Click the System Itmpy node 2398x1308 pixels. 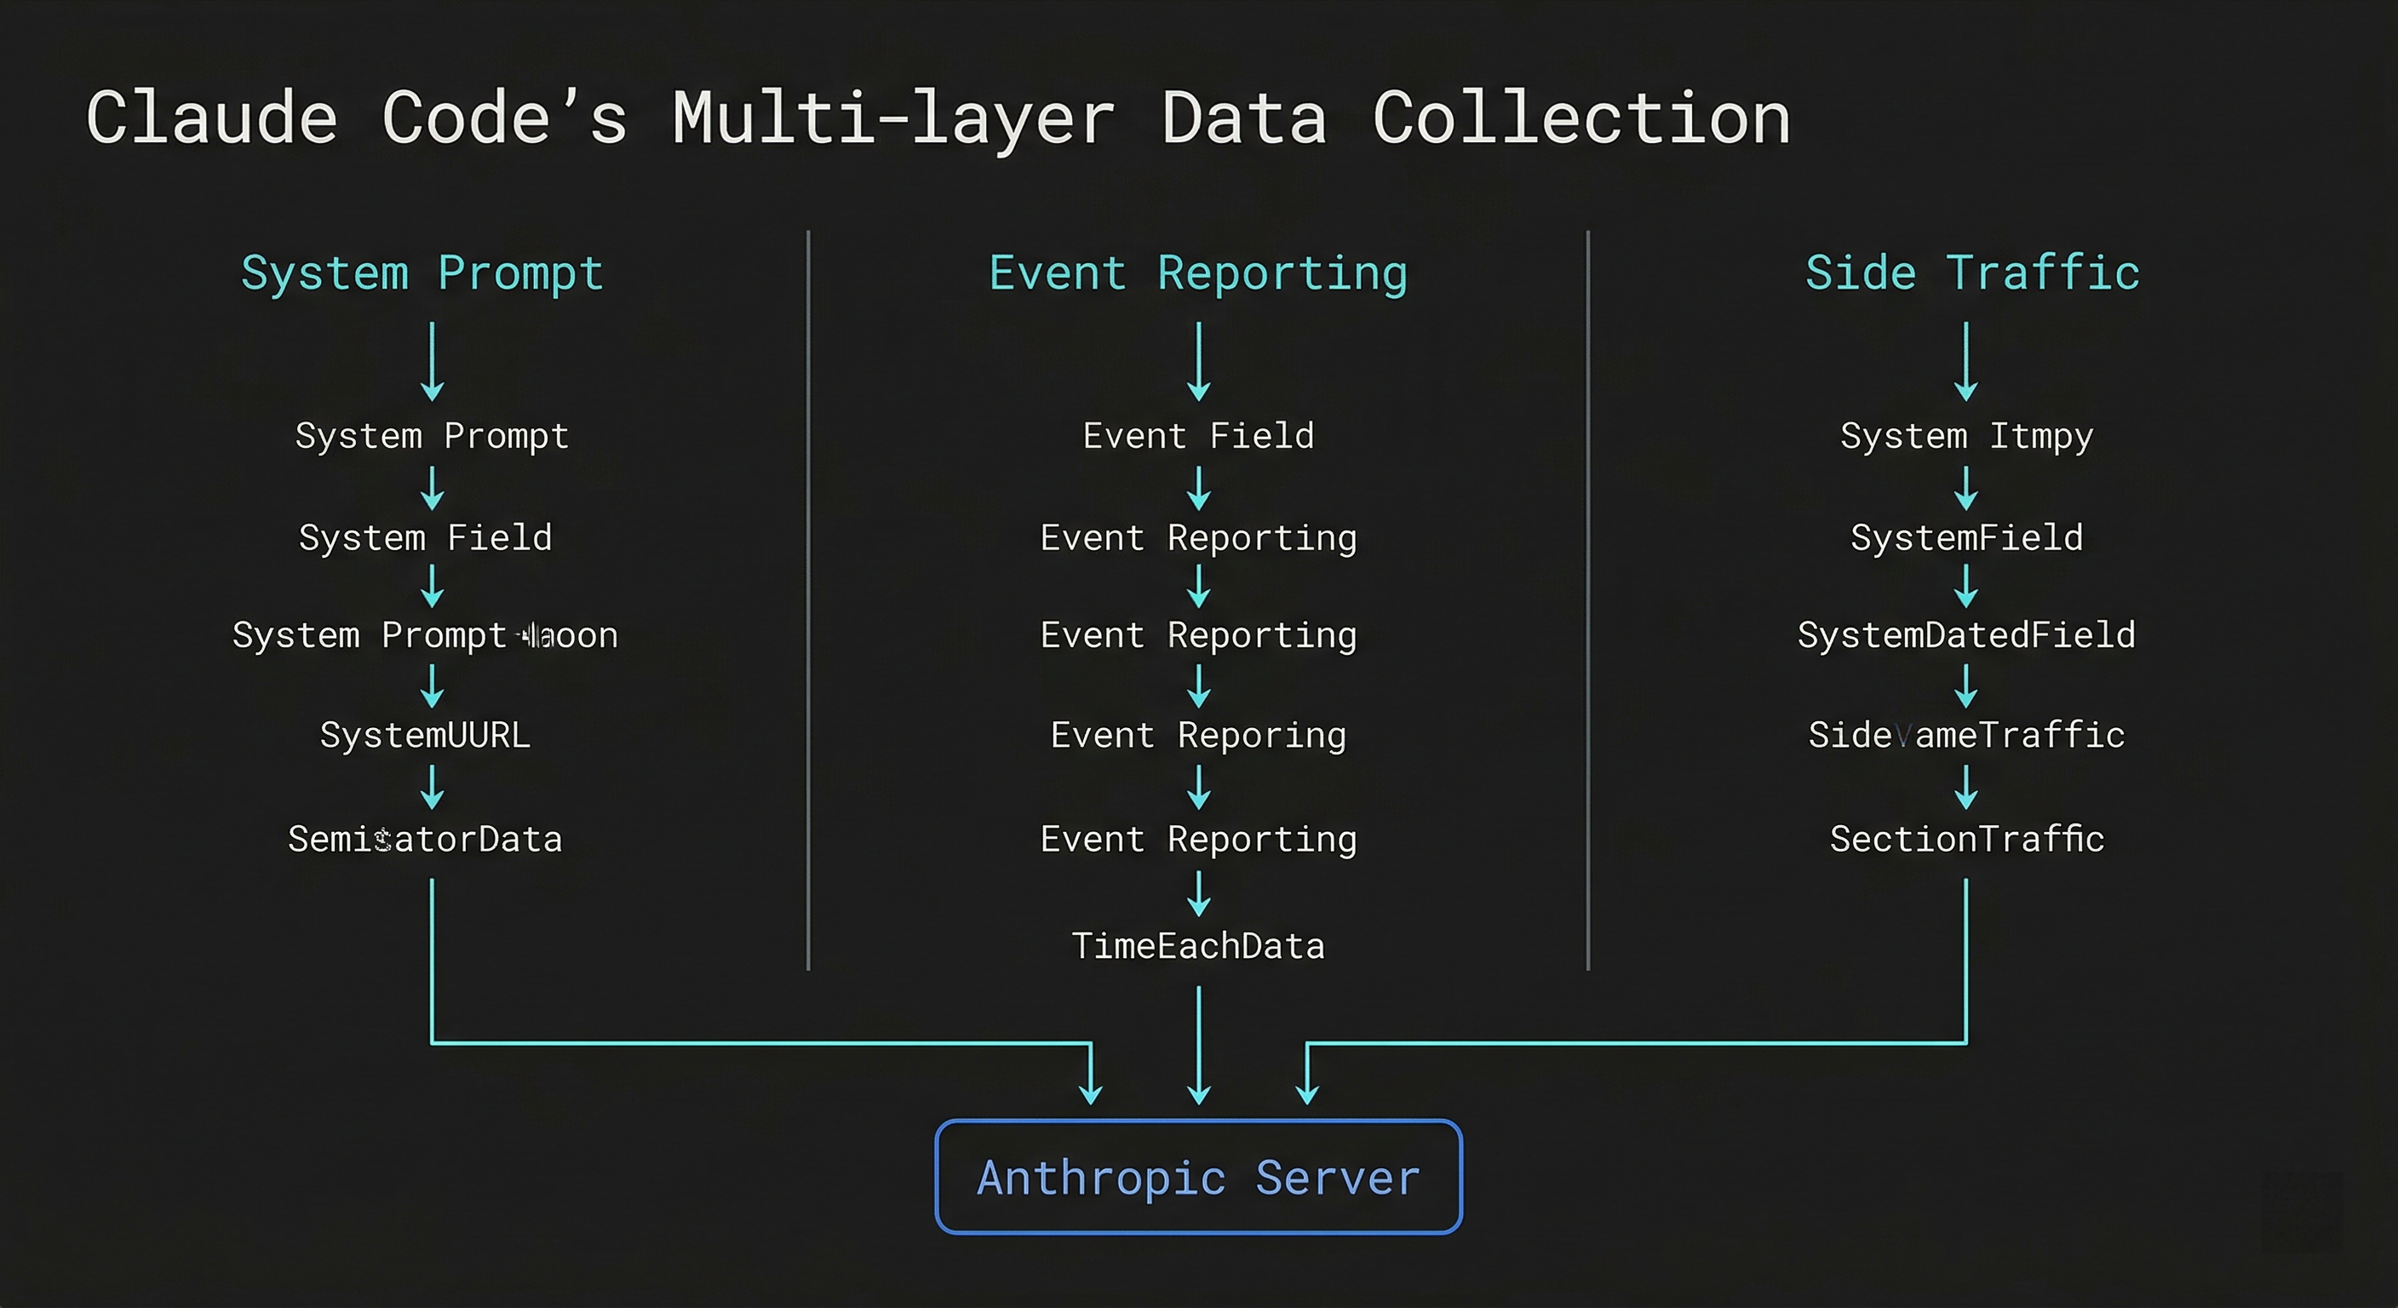pyautogui.click(x=1966, y=436)
